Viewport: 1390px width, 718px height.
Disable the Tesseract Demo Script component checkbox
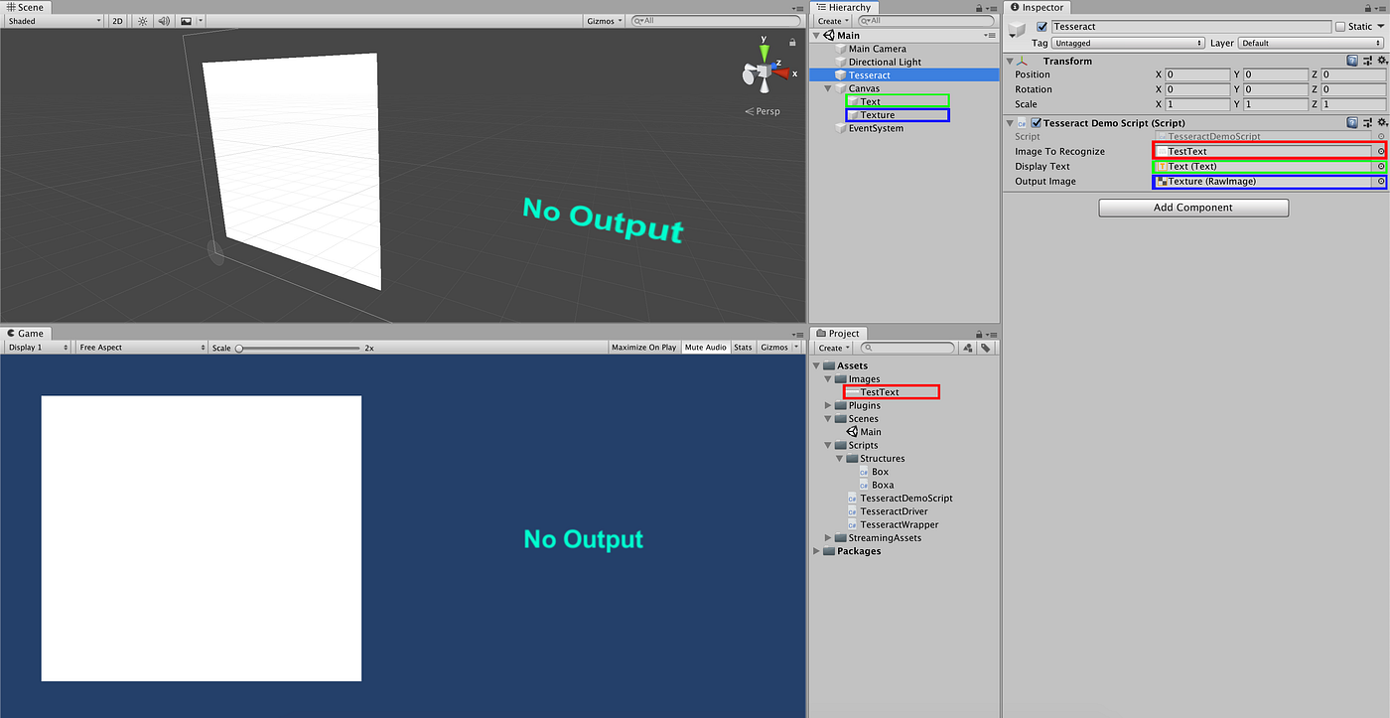click(1037, 122)
